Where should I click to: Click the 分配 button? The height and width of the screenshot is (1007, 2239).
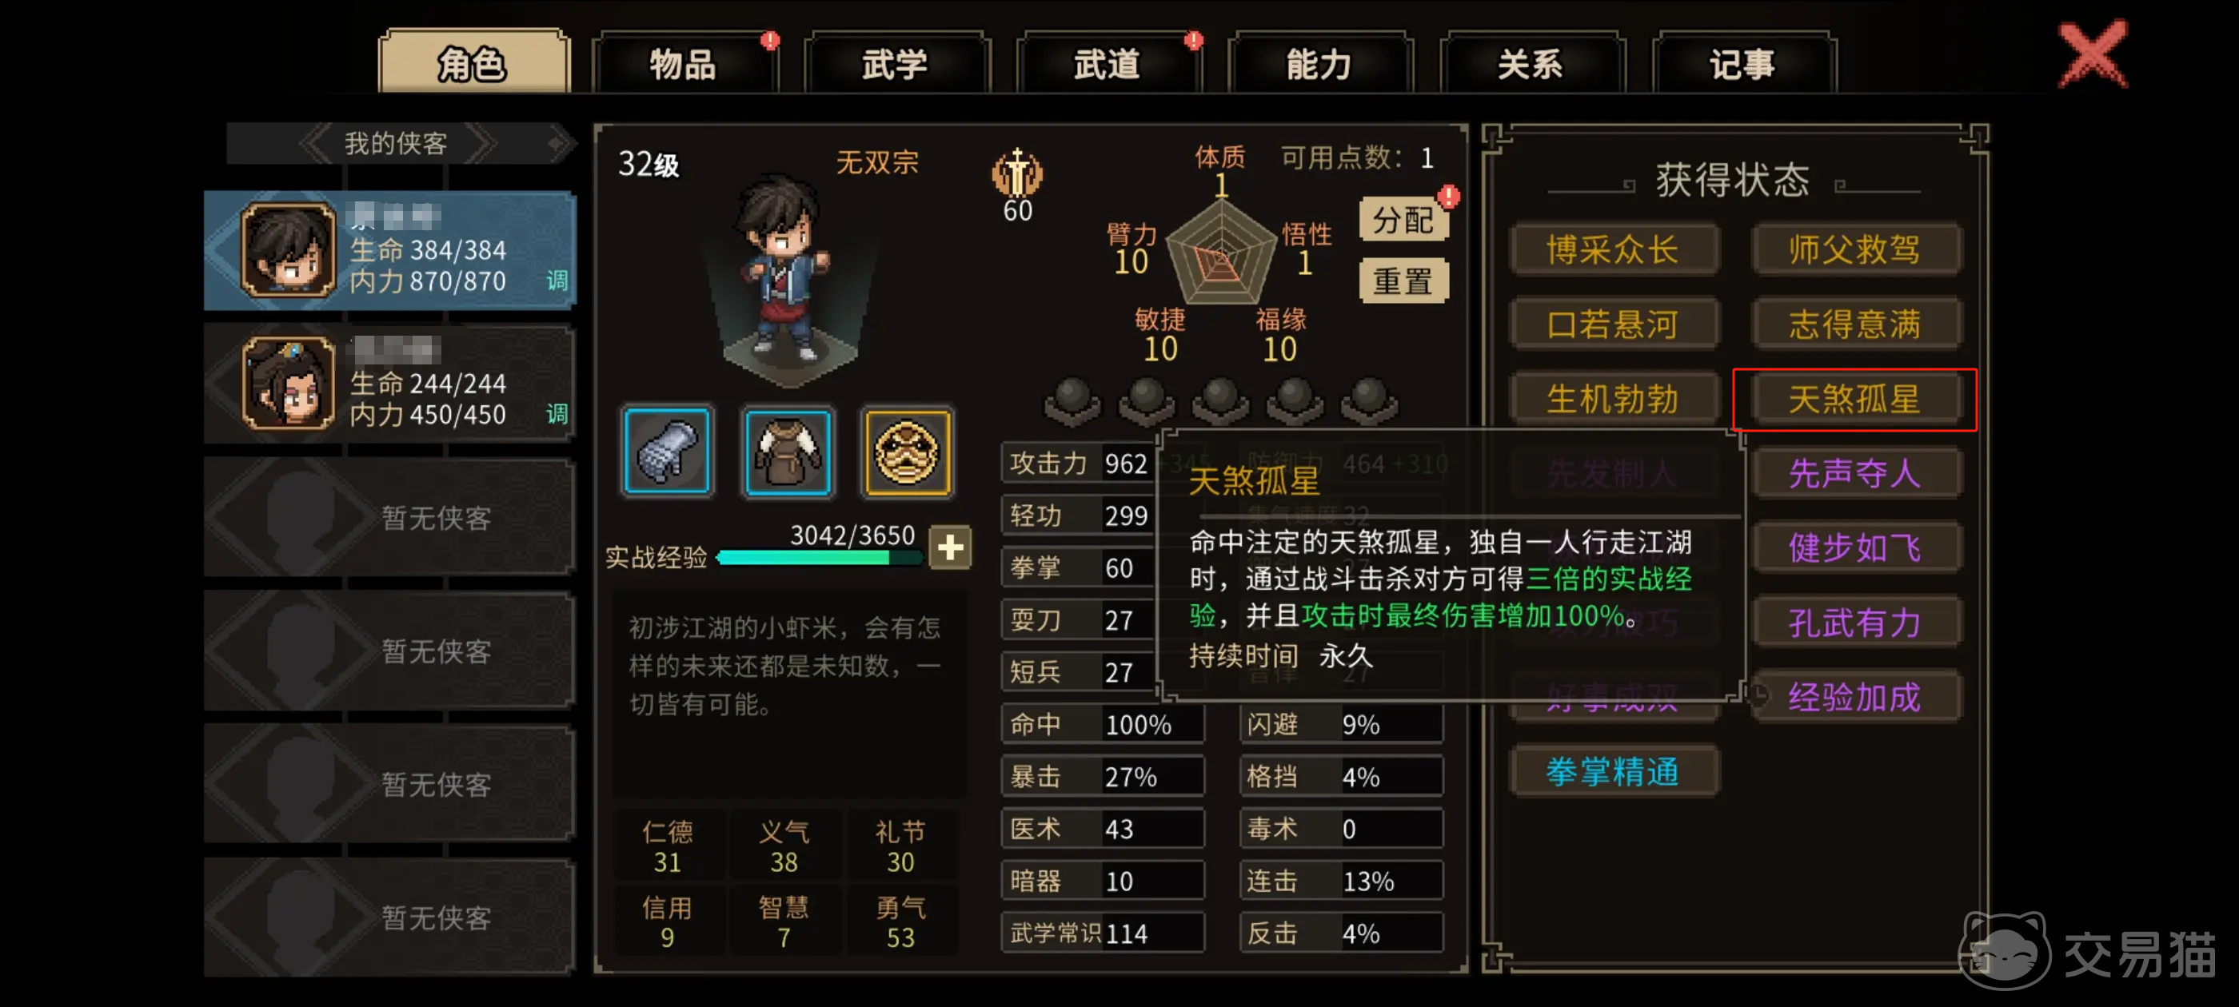1403,220
